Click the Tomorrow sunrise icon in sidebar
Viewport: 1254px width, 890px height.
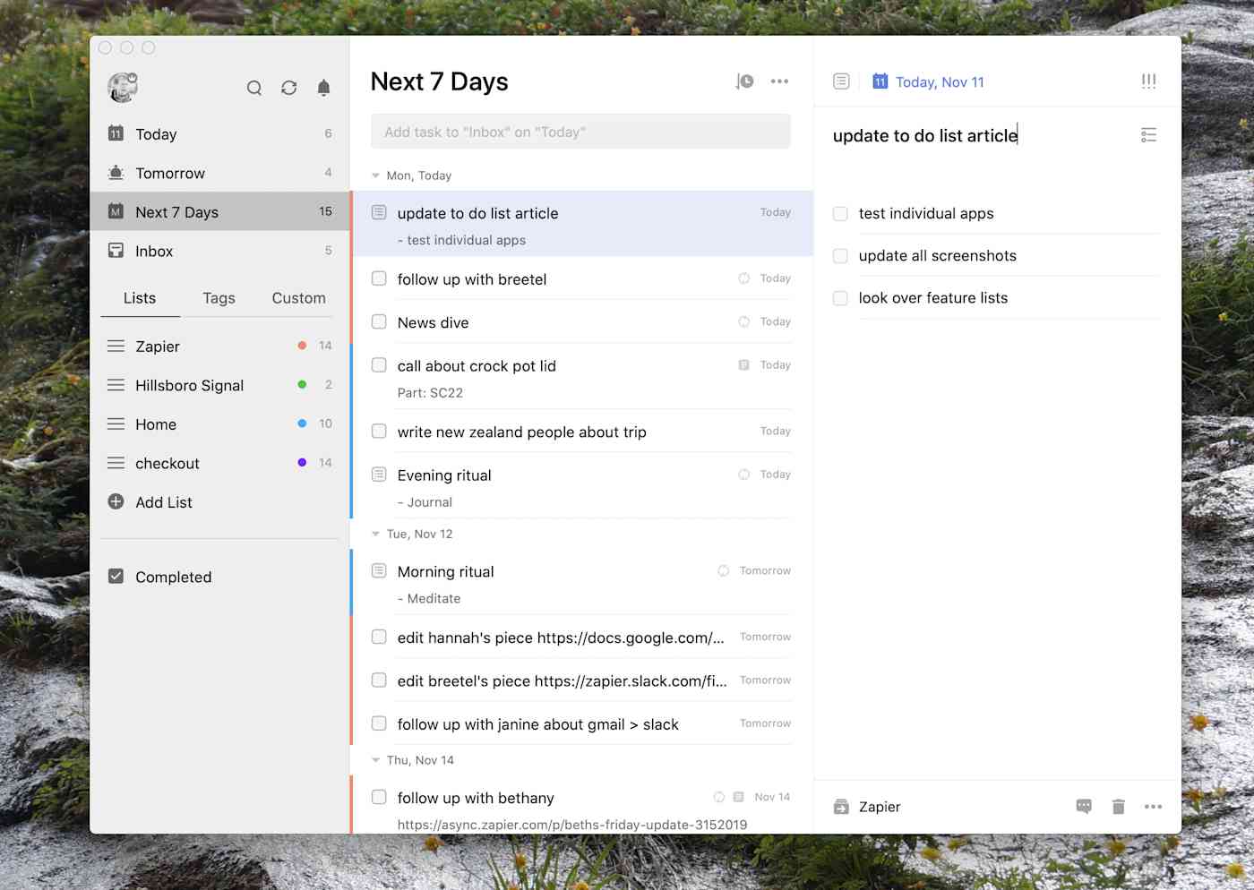pos(116,173)
